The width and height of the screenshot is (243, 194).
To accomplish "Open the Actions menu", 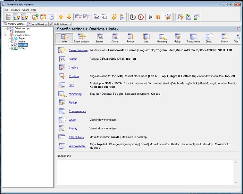I will pos(25,10).
